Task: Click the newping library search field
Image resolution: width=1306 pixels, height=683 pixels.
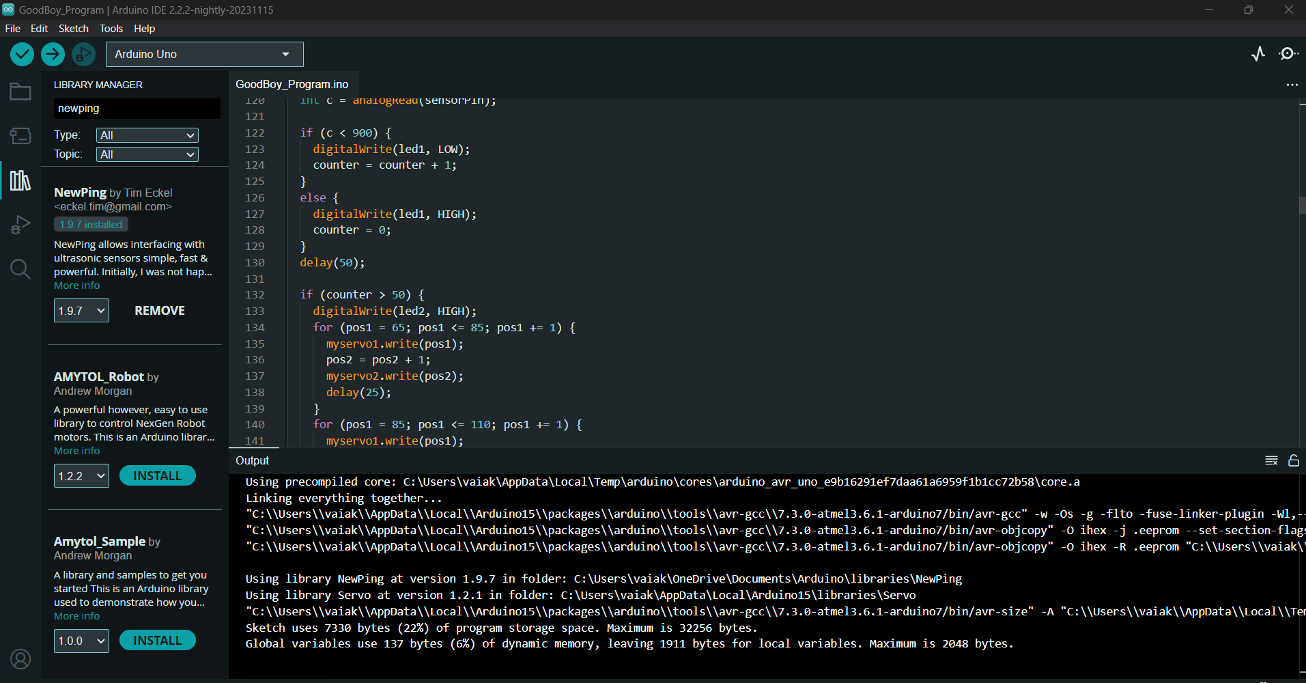Action: [137, 109]
